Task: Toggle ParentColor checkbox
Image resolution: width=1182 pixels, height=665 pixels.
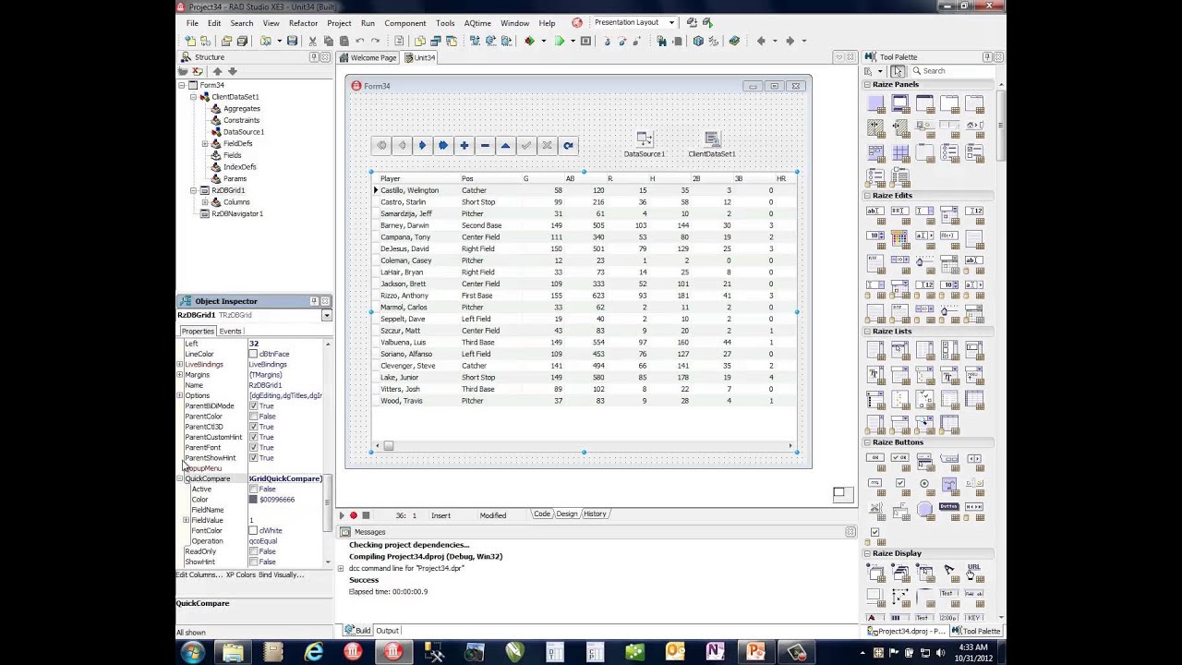Action: [x=253, y=417]
